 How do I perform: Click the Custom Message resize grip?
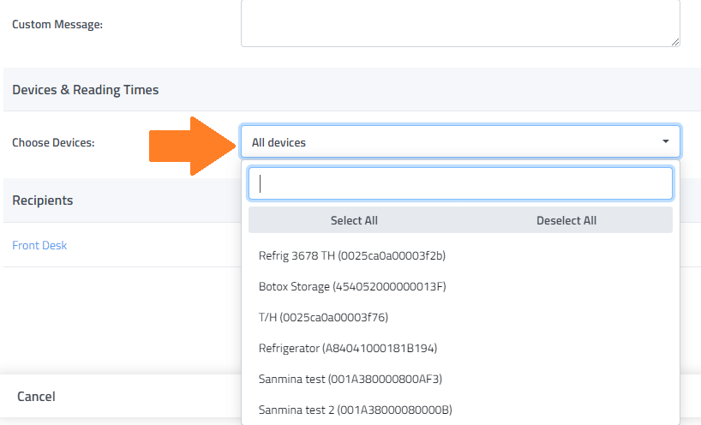(x=674, y=40)
